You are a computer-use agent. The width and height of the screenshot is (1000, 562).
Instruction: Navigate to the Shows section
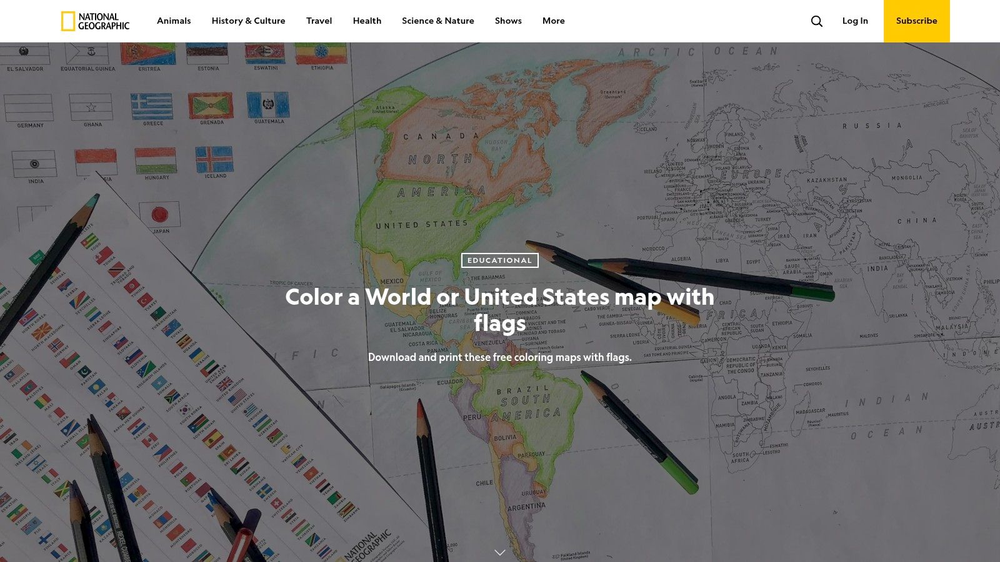pyautogui.click(x=507, y=21)
